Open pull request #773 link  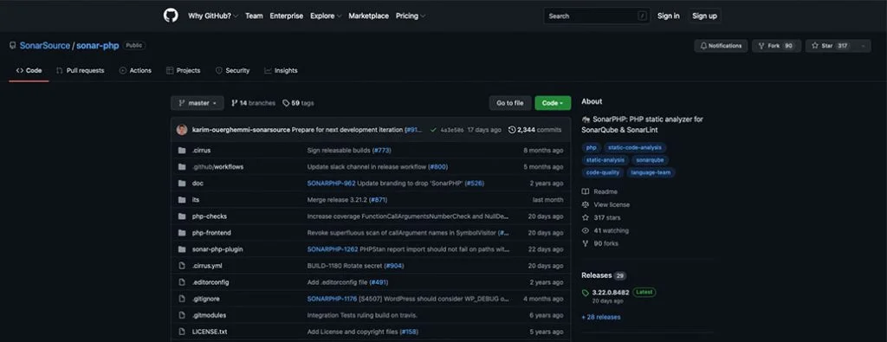click(x=381, y=151)
